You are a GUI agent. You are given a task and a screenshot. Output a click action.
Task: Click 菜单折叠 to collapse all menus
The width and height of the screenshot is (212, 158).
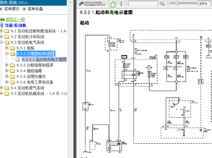coord(35,9)
